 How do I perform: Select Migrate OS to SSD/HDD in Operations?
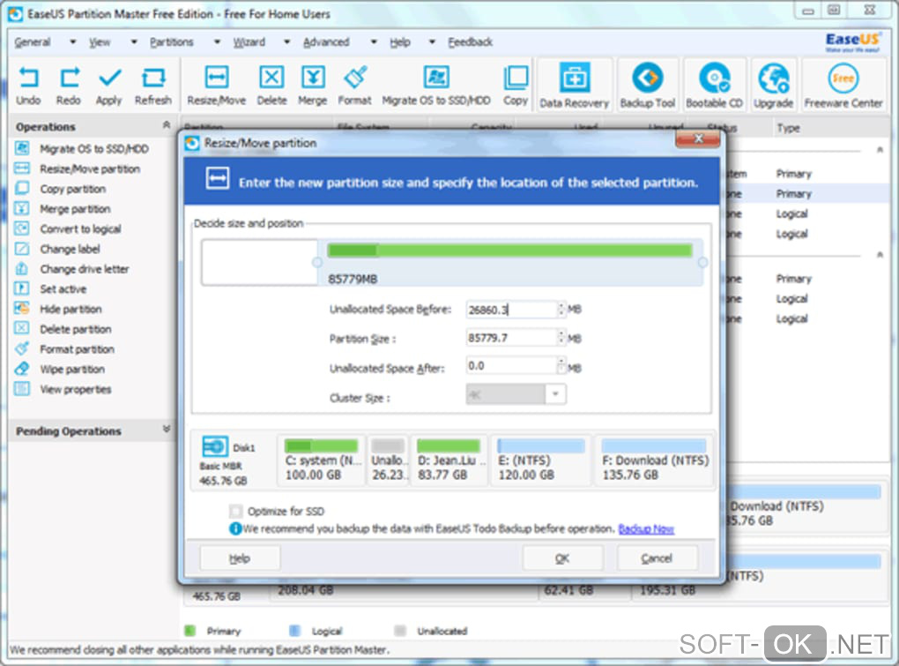point(82,149)
